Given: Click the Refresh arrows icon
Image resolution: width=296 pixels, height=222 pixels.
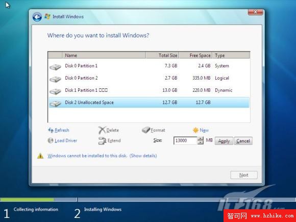Looking at the screenshot, I should pos(51,130).
